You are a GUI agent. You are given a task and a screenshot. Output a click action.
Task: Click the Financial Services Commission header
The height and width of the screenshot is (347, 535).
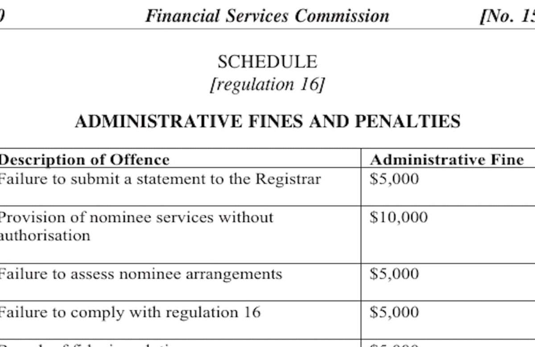pos(267,16)
